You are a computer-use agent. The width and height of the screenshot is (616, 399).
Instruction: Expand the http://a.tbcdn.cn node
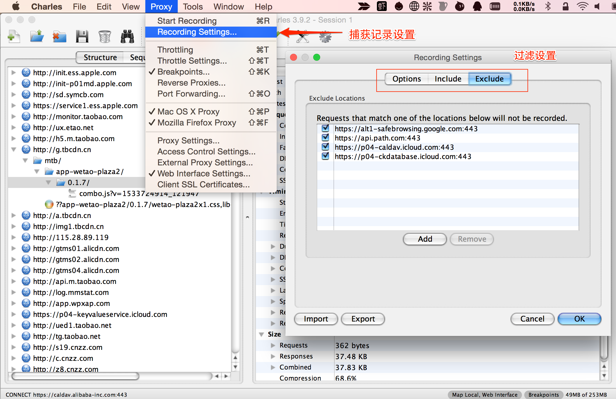[x=13, y=215]
